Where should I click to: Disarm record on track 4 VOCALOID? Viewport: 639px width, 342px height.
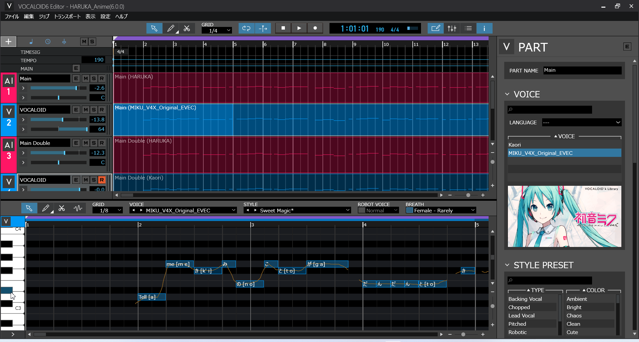click(102, 180)
